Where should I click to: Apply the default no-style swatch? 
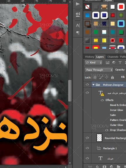pyautogui.click(x=87, y=7)
